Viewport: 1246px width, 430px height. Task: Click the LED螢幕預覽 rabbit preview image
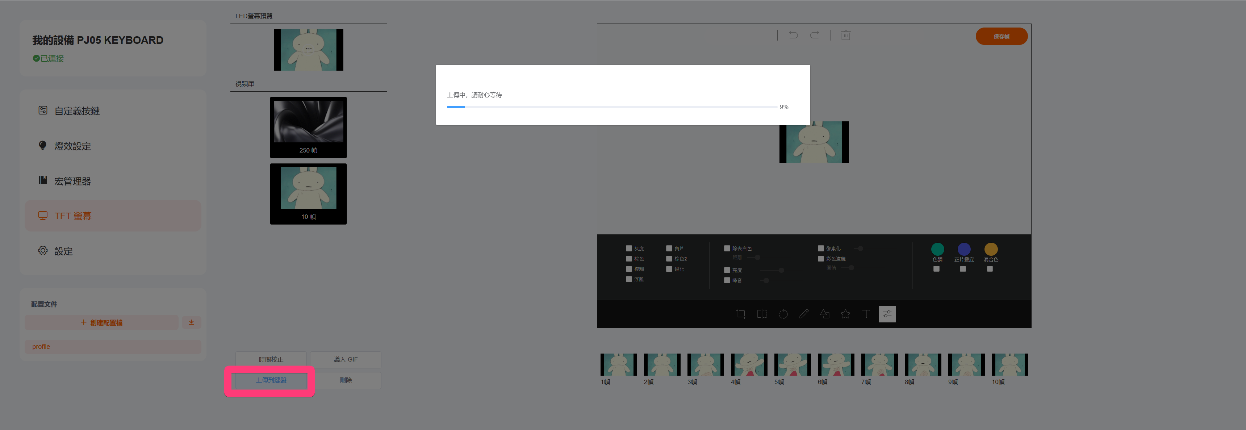pyautogui.click(x=309, y=50)
